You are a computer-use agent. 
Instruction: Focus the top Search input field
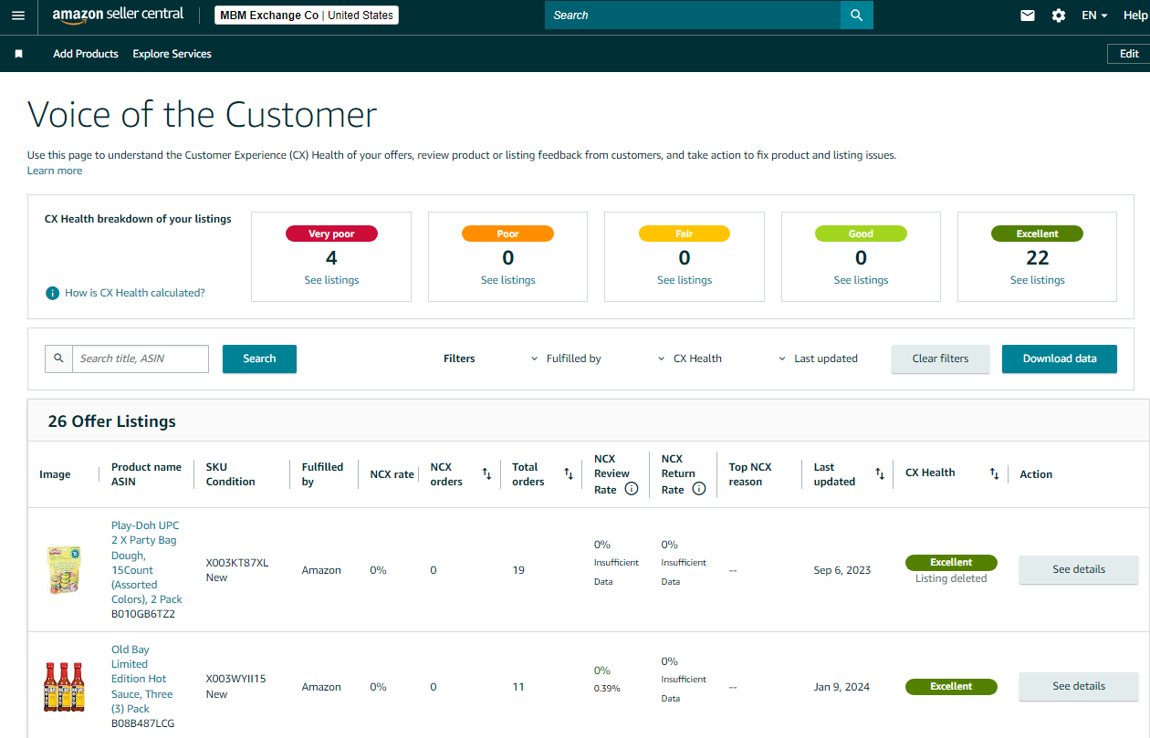[693, 16]
